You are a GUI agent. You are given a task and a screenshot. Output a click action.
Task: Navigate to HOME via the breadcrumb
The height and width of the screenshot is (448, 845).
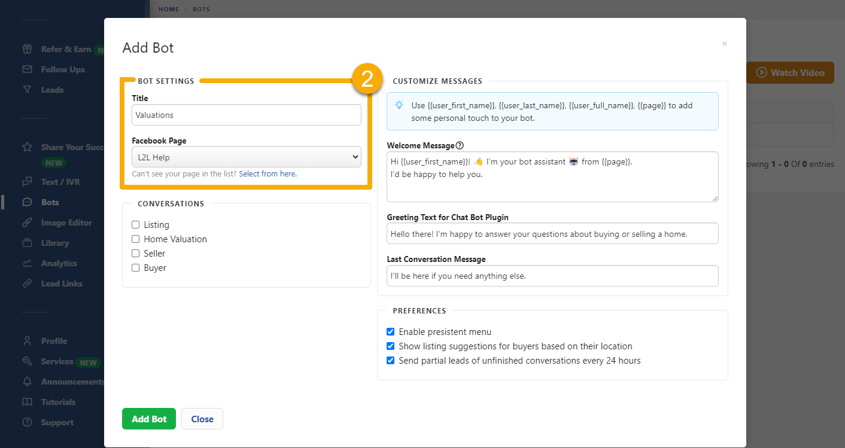pos(168,9)
